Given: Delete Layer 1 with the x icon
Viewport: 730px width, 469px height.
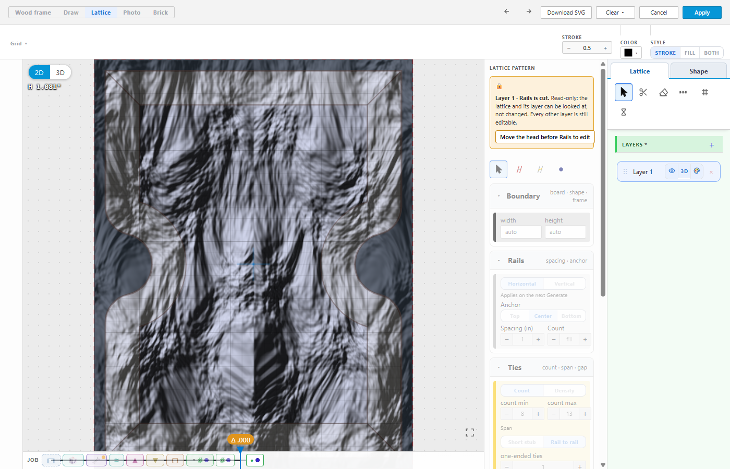Looking at the screenshot, I should click(711, 172).
